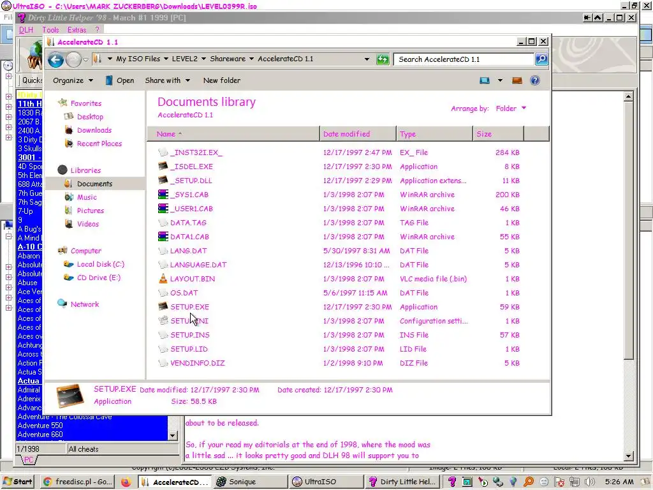Sort by the Type column header
The width and height of the screenshot is (653, 490).
pyautogui.click(x=435, y=134)
